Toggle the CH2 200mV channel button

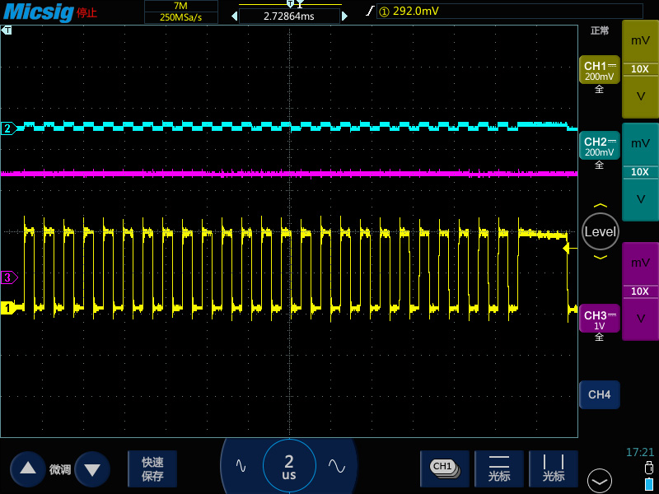coord(599,147)
